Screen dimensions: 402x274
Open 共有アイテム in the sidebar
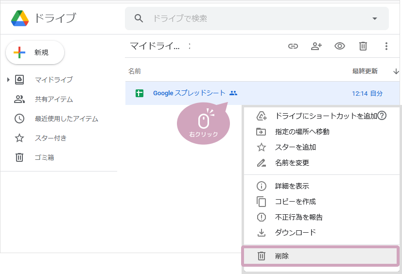tap(53, 100)
